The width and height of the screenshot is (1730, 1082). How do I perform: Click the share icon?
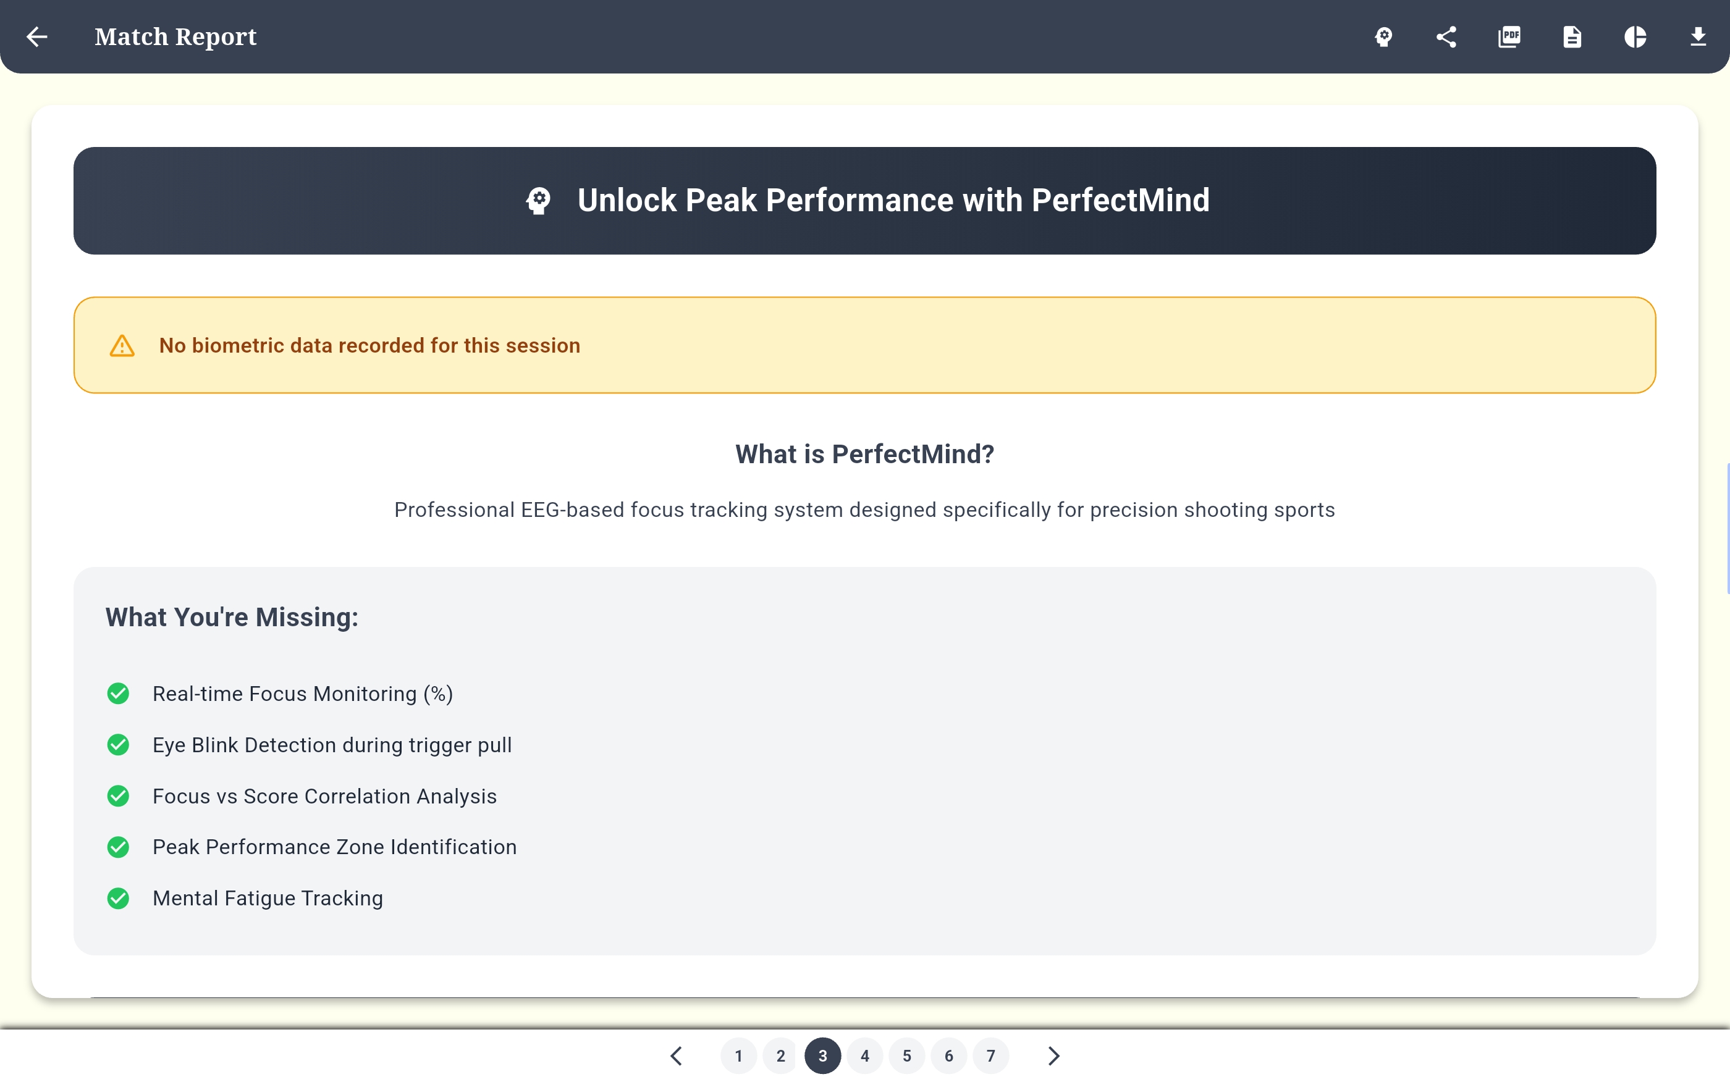pyautogui.click(x=1446, y=36)
